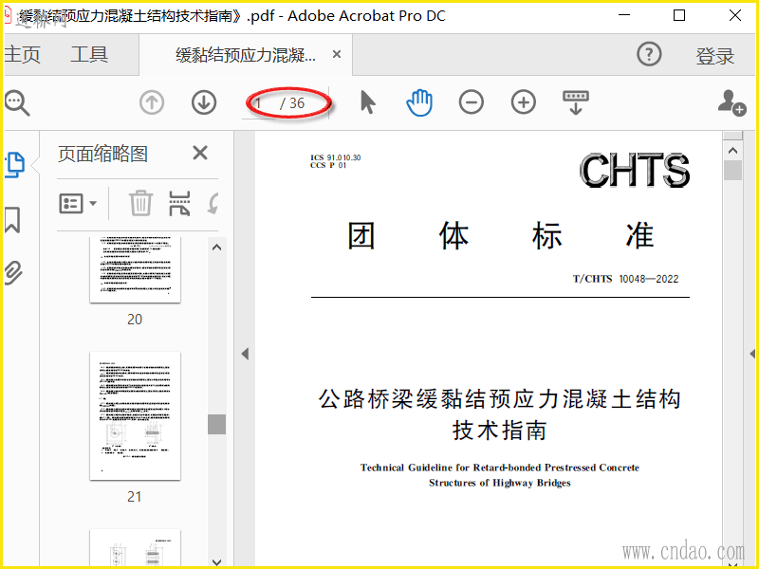Open thumbnail options dropdown menu

78,203
